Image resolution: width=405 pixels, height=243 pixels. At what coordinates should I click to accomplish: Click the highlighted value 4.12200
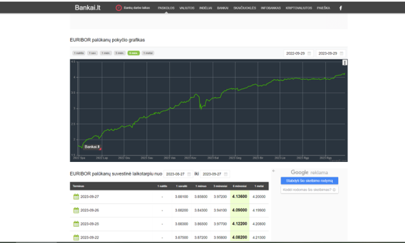240,224
